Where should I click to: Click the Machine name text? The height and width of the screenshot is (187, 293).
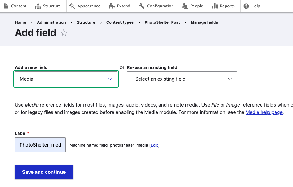pyautogui.click(x=108, y=145)
